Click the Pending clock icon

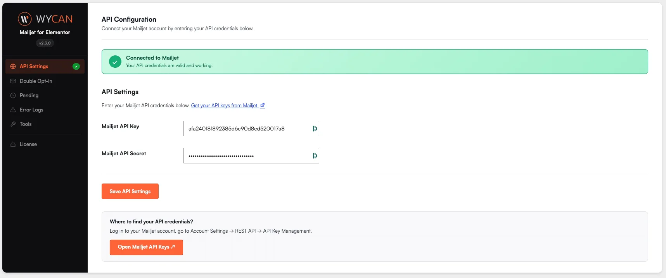tap(13, 95)
